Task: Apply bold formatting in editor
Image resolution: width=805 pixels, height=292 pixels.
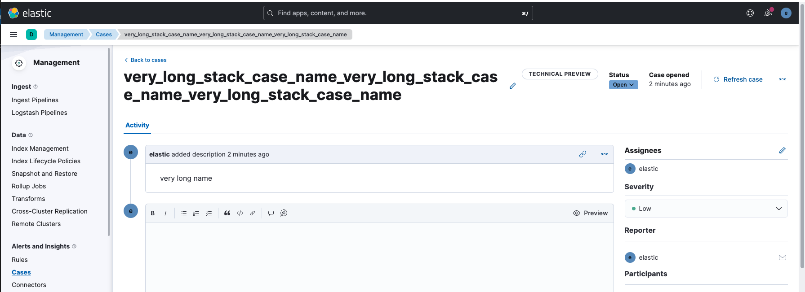Action: pos(153,213)
